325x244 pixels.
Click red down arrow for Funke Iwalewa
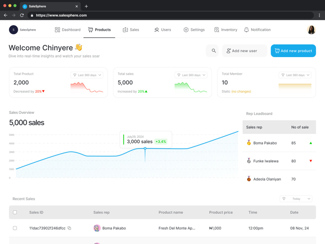coord(311,161)
